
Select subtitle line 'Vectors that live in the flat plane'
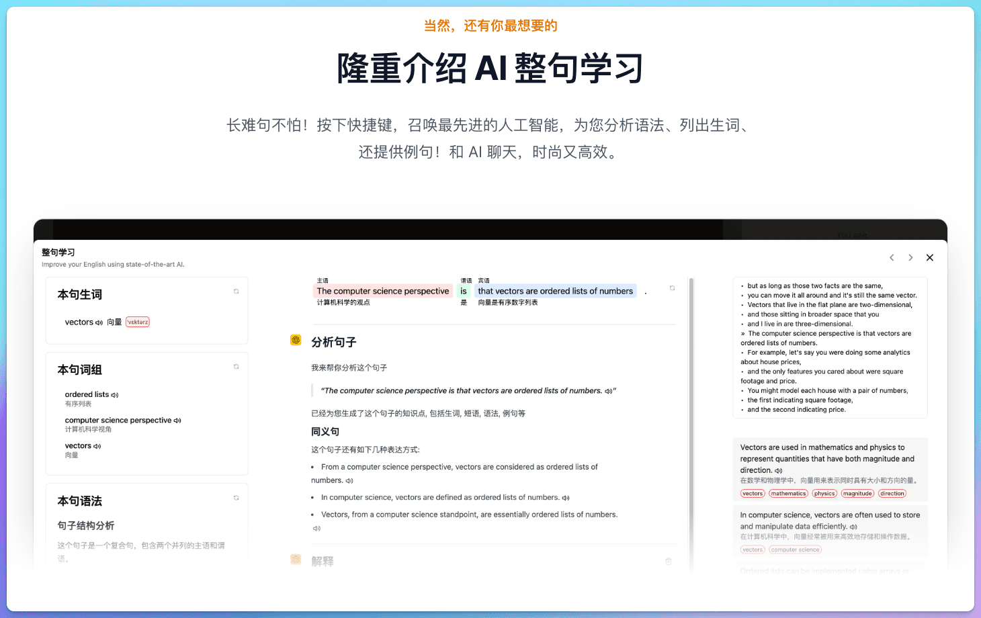830,305
